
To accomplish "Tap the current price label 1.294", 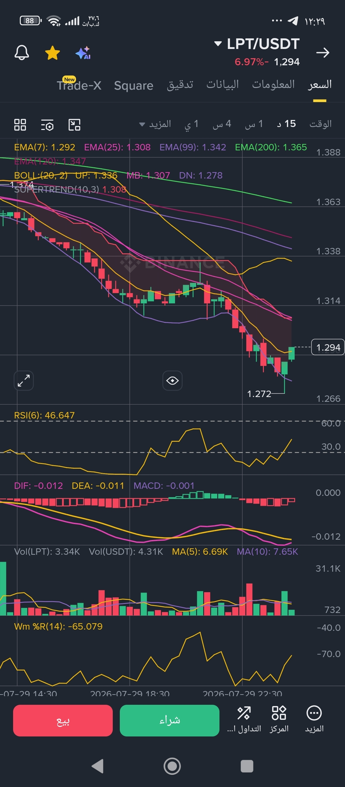I will click(x=328, y=347).
